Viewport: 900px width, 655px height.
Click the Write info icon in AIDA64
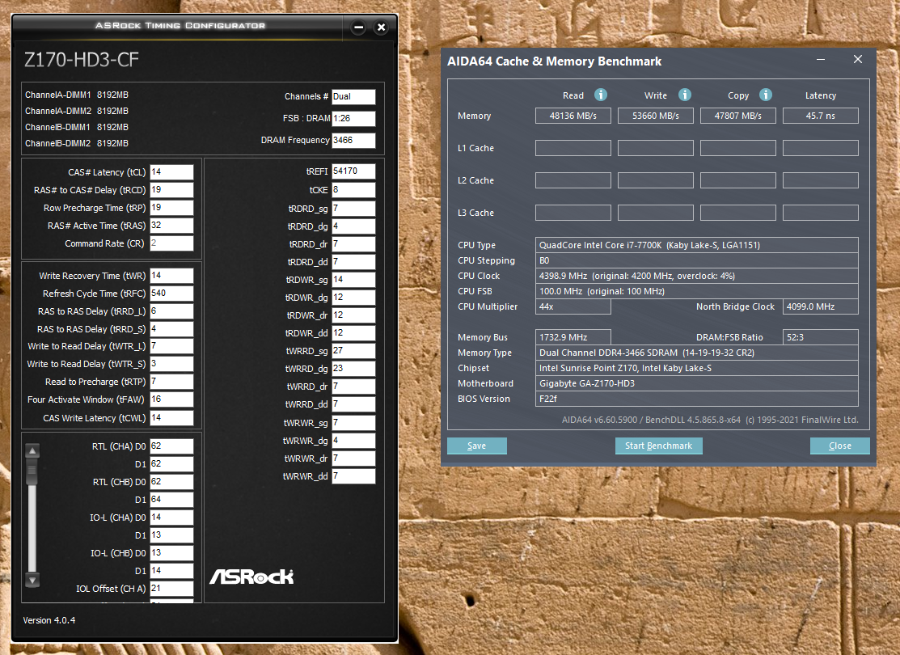pos(684,95)
